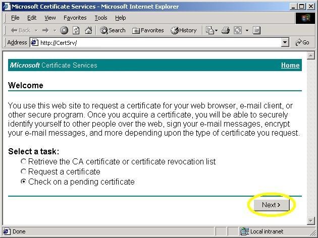Open the Back history dropdown arrow
The width and height of the screenshot is (318, 238).
36,31
